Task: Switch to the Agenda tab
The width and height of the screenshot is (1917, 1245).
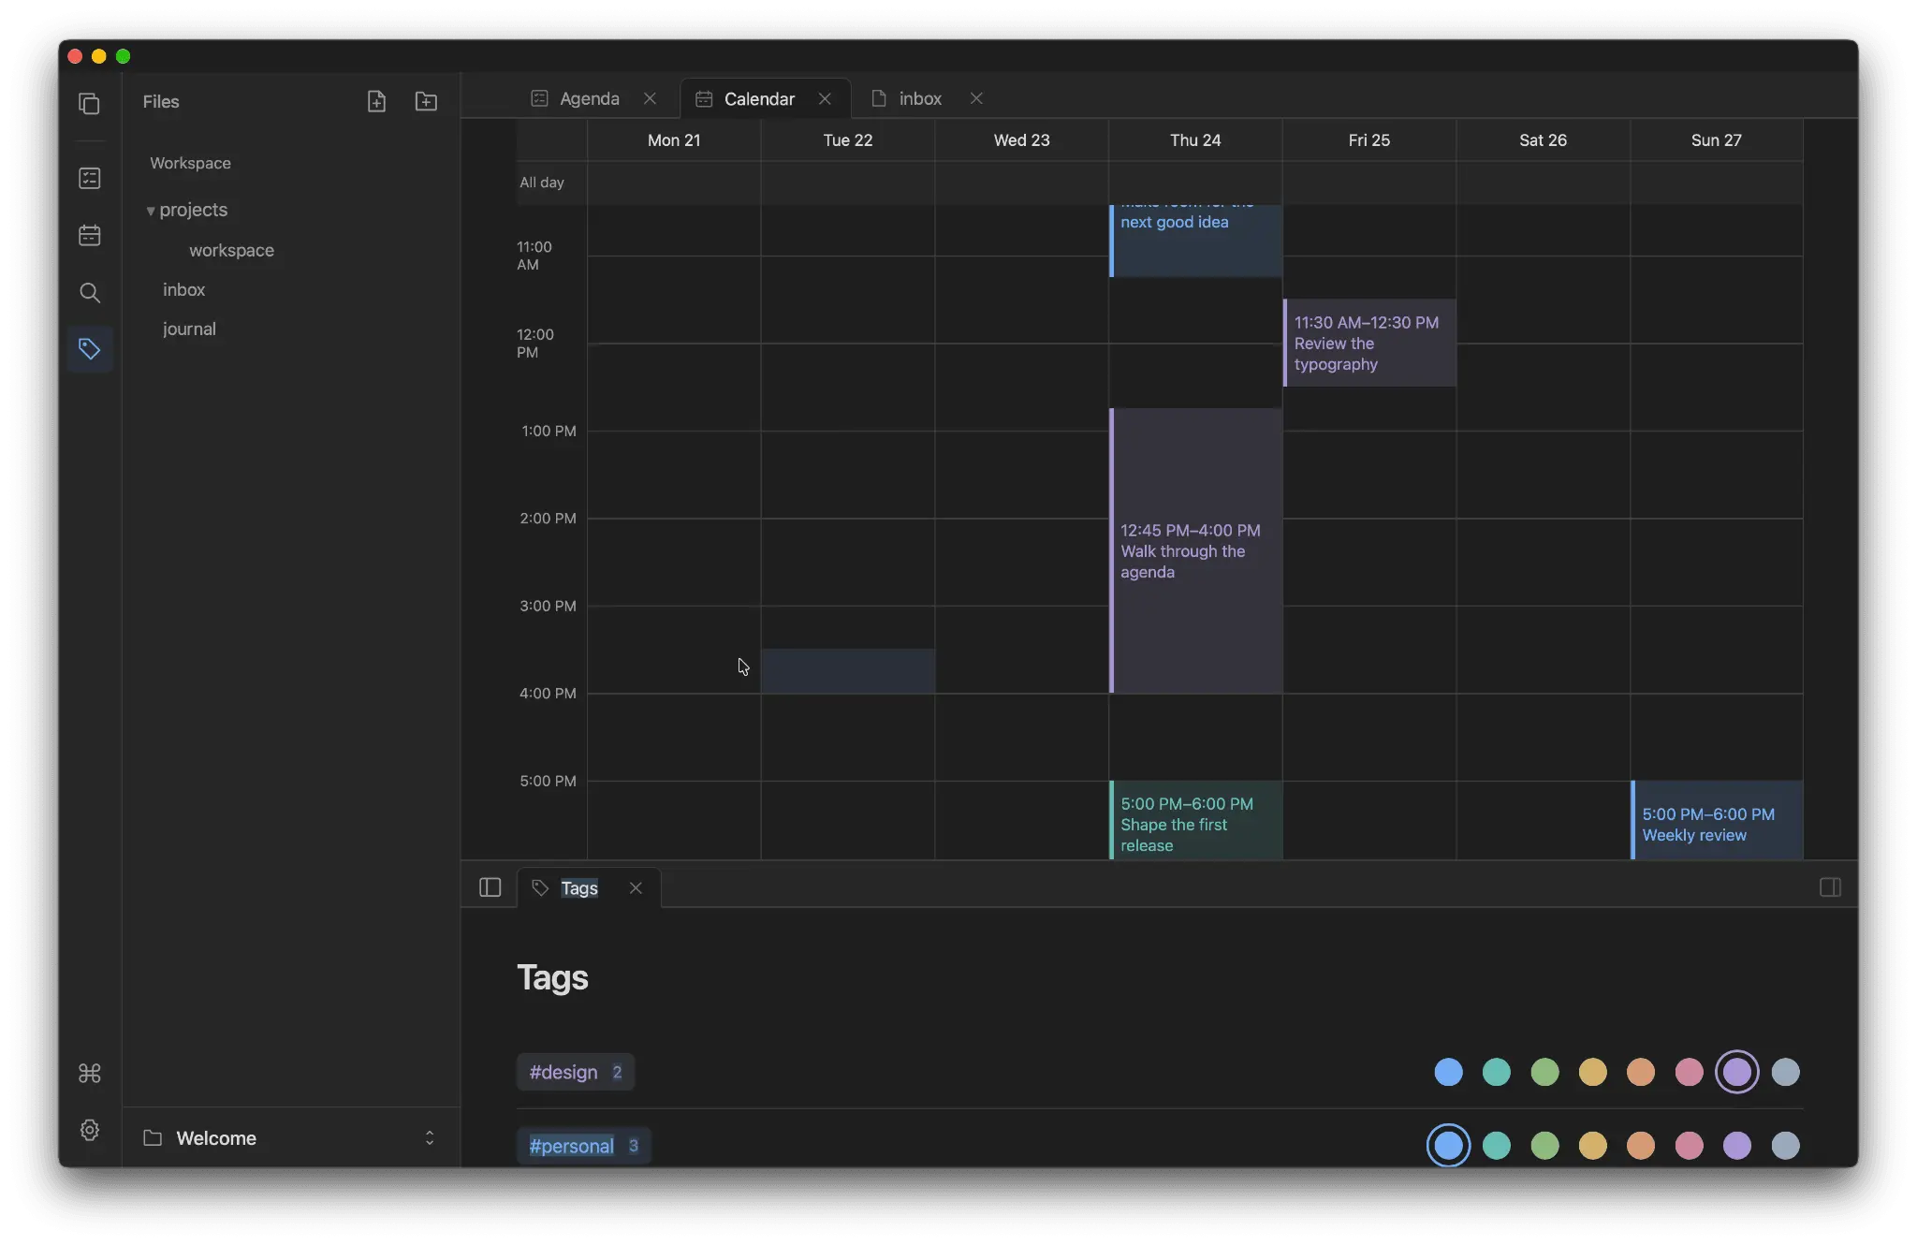Action: coord(589,98)
